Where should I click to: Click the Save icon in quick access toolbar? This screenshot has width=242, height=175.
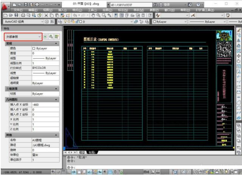[x=26, y=5]
